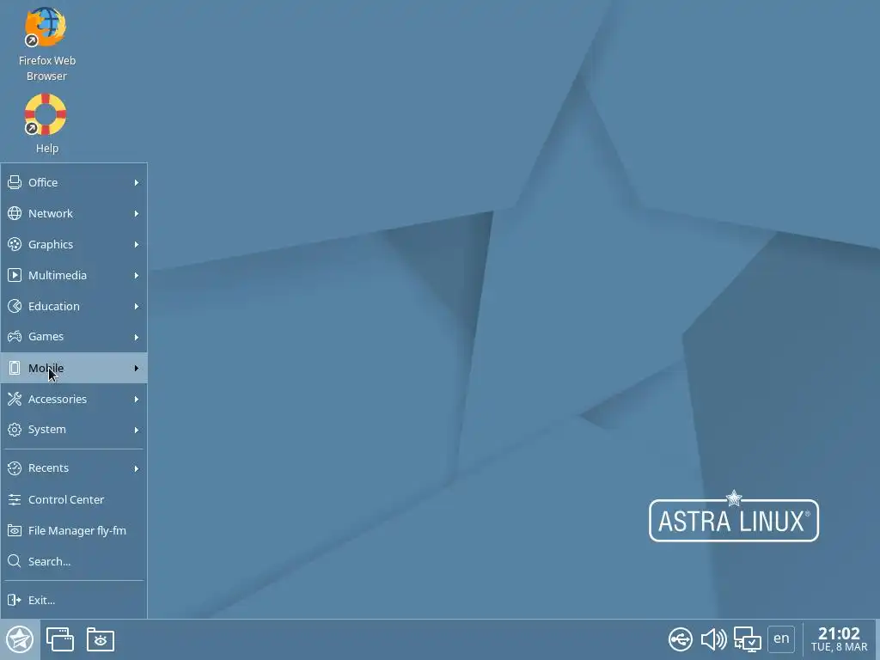The height and width of the screenshot is (660, 880).
Task: Click the File Manager fly-fm icon in menu
Action: pyautogui.click(x=15, y=530)
